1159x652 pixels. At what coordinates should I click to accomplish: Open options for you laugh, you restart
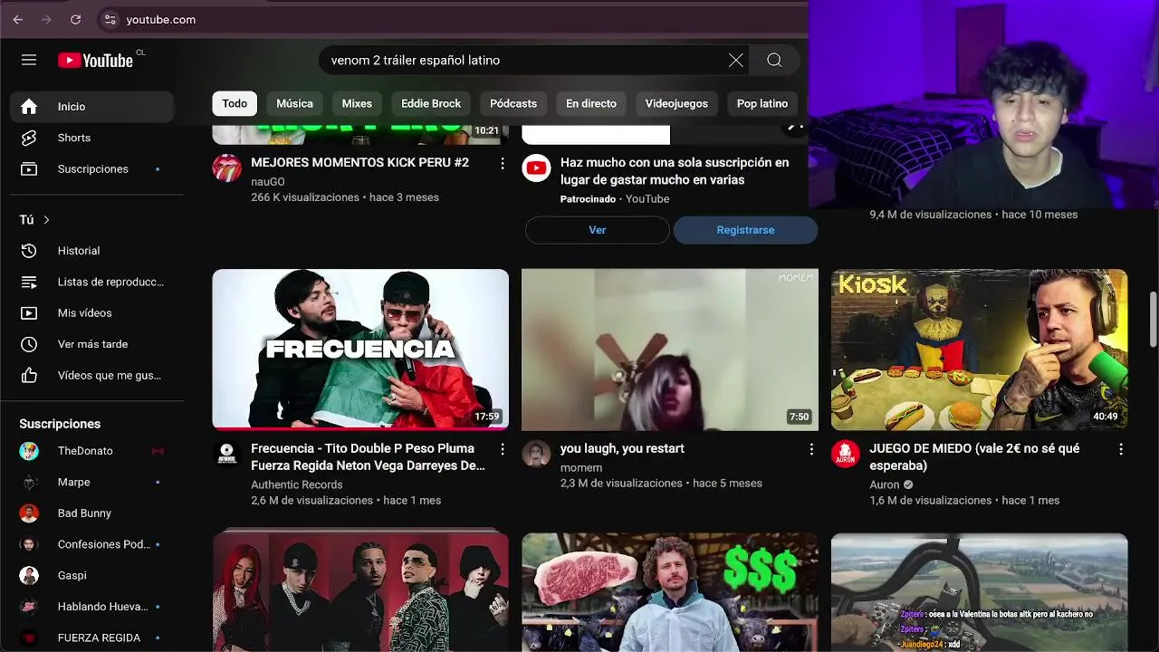[x=811, y=449]
